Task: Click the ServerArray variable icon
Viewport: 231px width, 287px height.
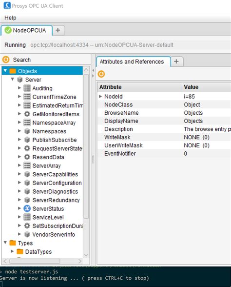Action: pyautogui.click(x=27, y=165)
